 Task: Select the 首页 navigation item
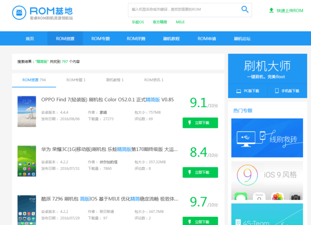pos(30,38)
